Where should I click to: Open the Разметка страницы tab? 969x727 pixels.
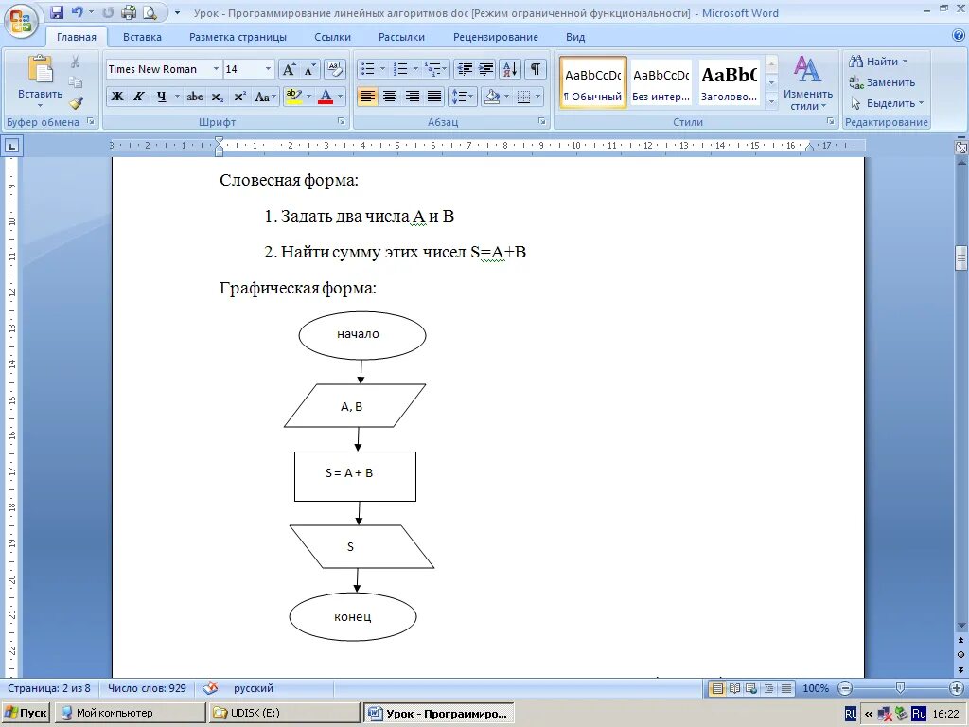pyautogui.click(x=238, y=37)
